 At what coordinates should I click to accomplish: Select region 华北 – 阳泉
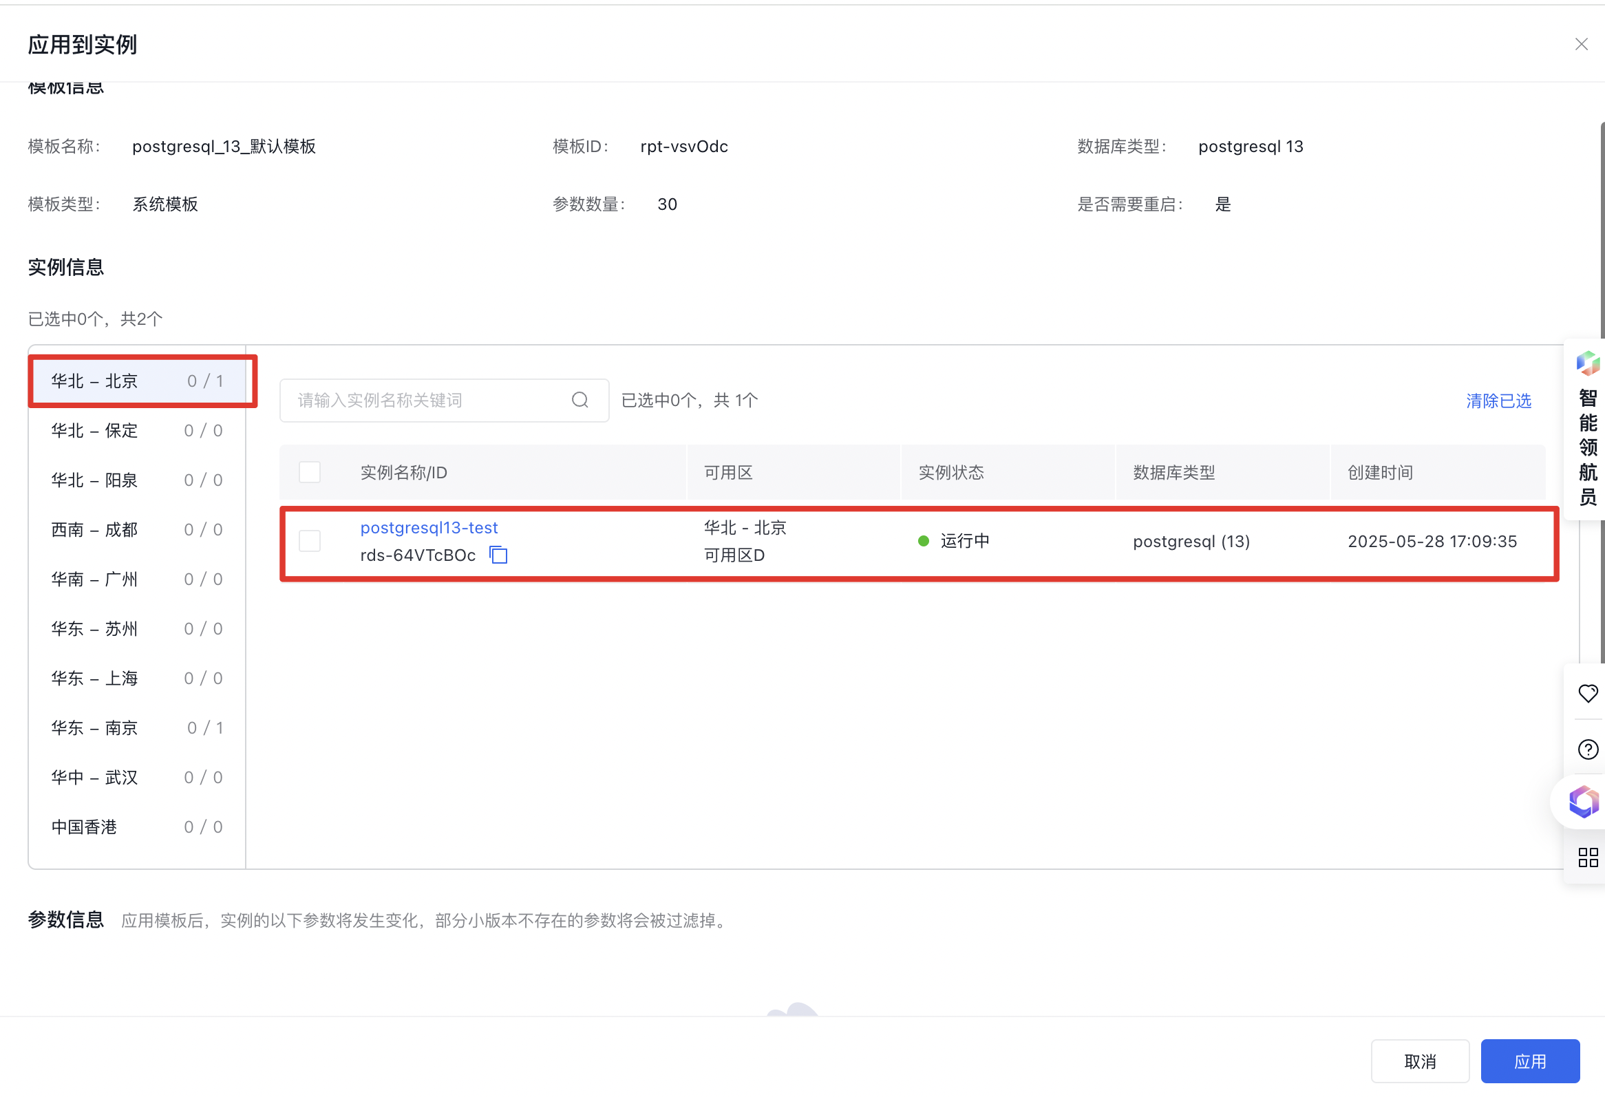click(137, 480)
